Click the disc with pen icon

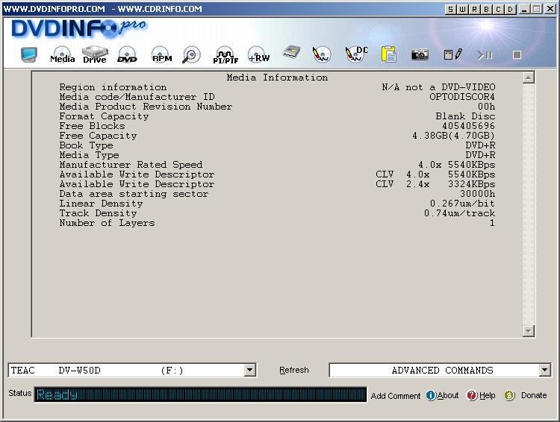pos(321,54)
